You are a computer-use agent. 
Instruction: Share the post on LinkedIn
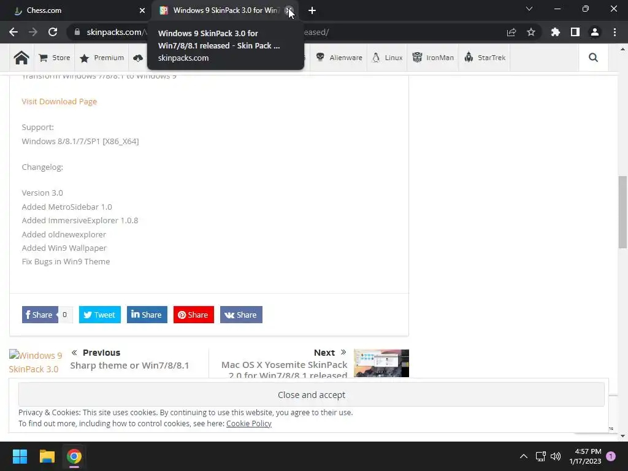pyautogui.click(x=147, y=315)
